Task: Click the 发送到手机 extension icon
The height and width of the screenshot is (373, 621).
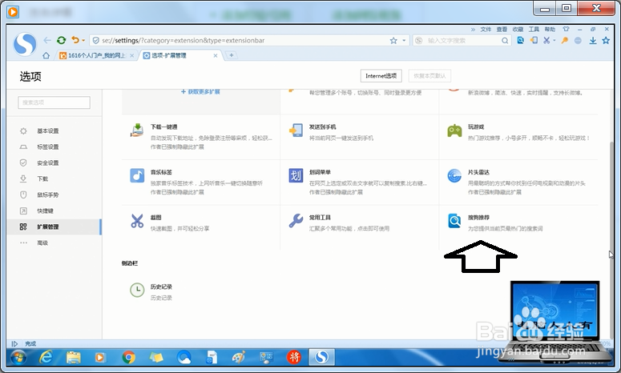Action: 296,130
